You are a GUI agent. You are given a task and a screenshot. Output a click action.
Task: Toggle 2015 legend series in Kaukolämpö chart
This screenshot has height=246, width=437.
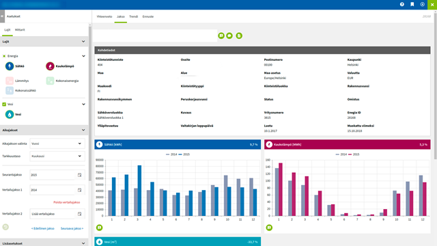tap(354, 154)
